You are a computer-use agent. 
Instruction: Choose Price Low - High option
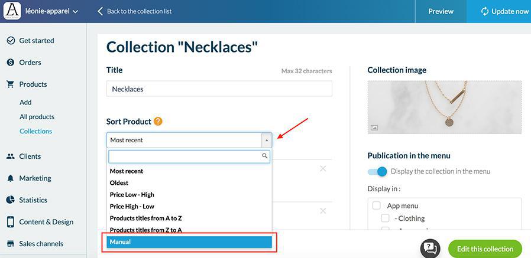pyautogui.click(x=132, y=195)
